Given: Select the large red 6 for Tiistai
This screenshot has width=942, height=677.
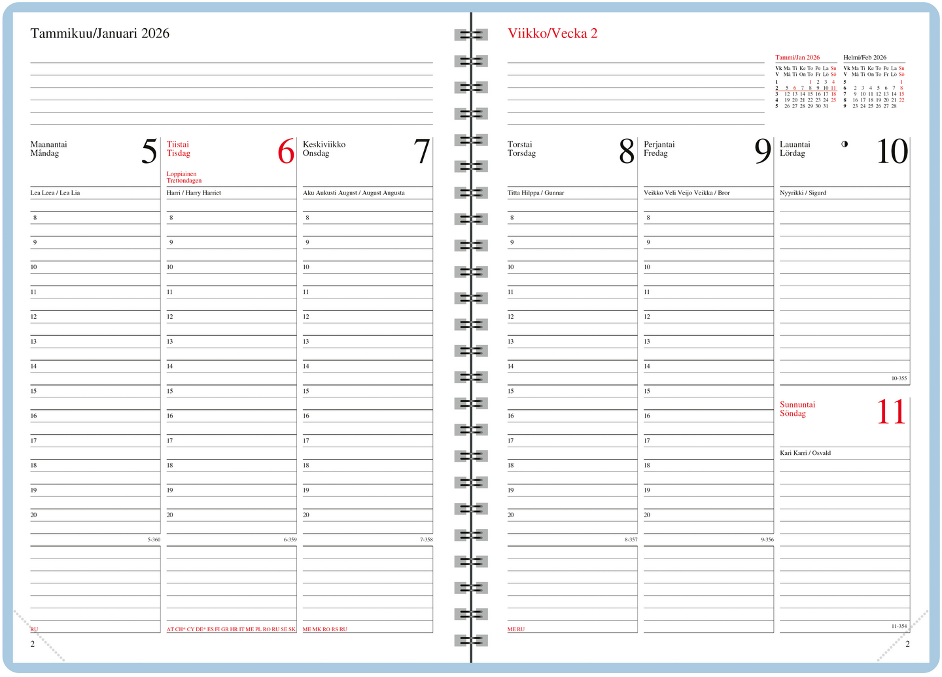Looking at the screenshot, I should click(x=286, y=153).
